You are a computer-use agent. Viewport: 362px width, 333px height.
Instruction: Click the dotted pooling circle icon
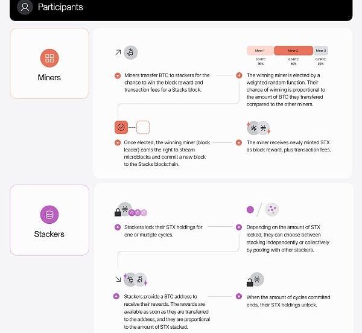click(271, 209)
